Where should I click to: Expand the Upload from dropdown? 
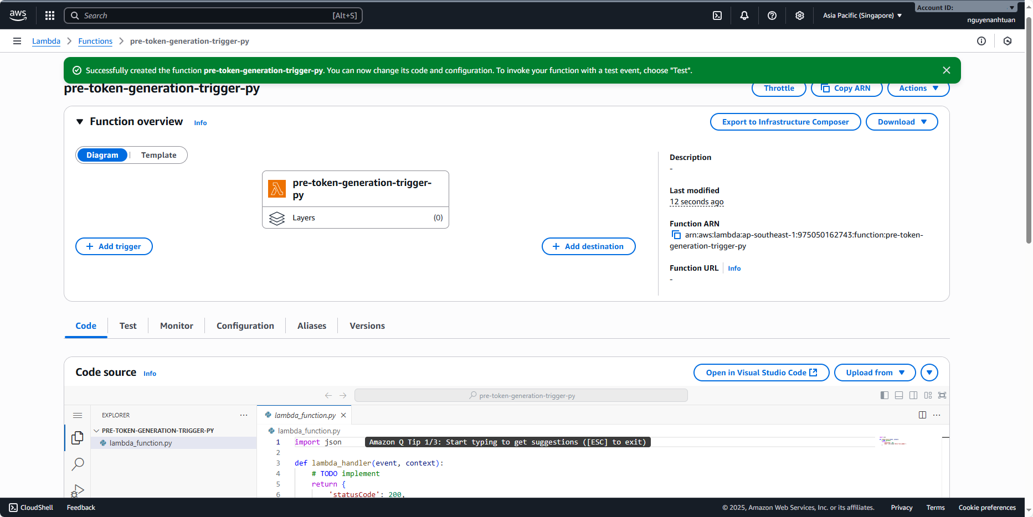(875, 373)
